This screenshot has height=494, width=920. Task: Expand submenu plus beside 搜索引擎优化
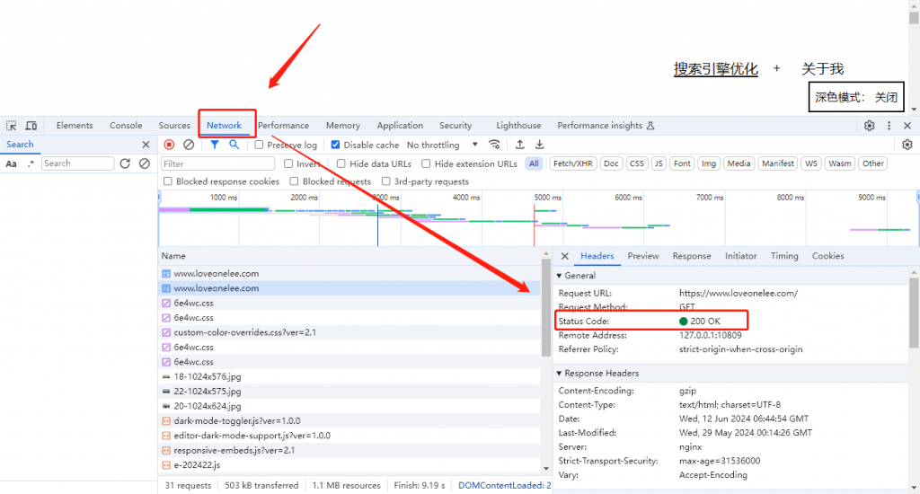777,68
